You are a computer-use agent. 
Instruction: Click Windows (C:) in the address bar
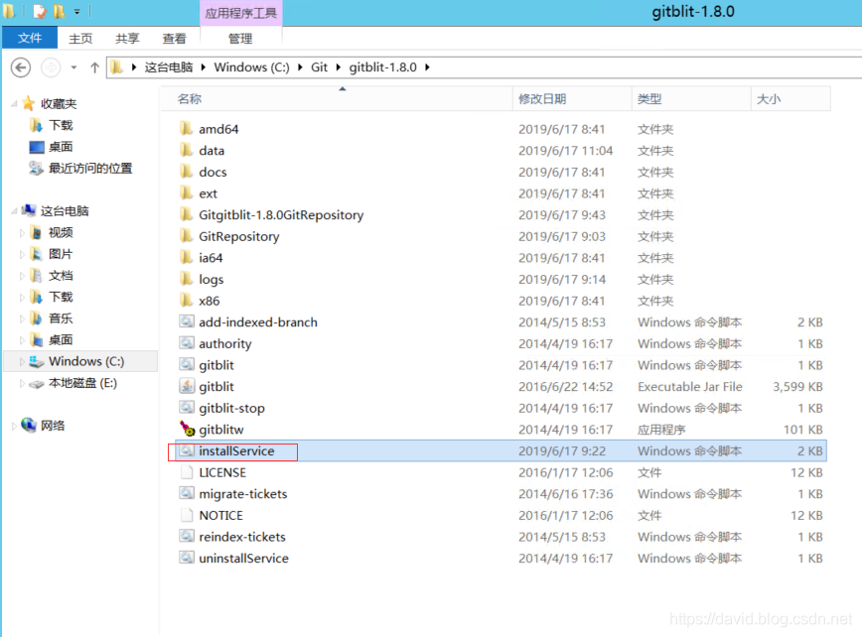(x=251, y=67)
